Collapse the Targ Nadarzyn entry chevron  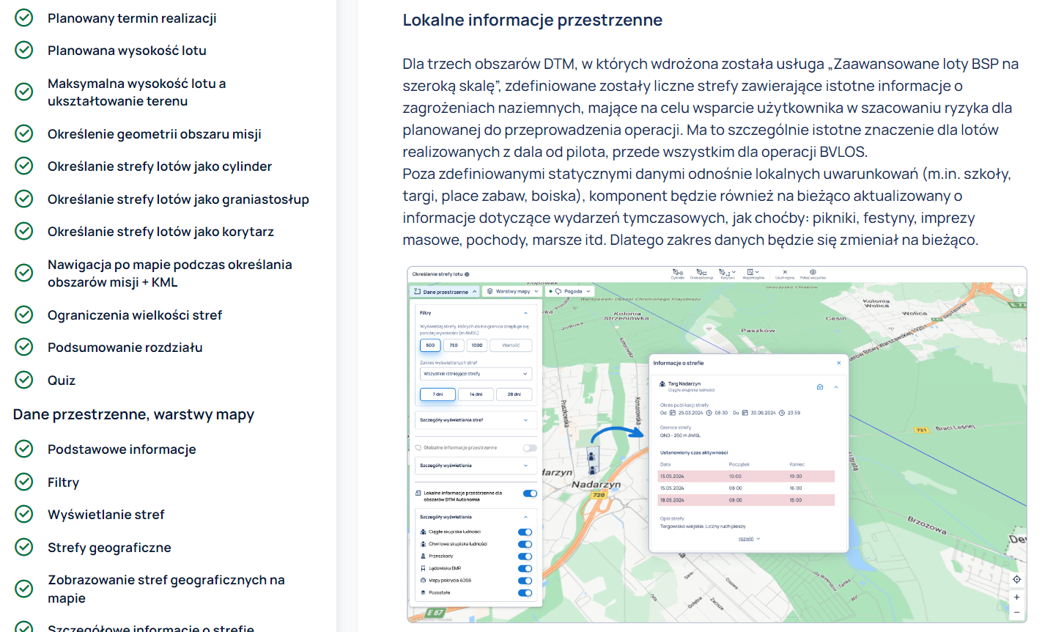(836, 387)
